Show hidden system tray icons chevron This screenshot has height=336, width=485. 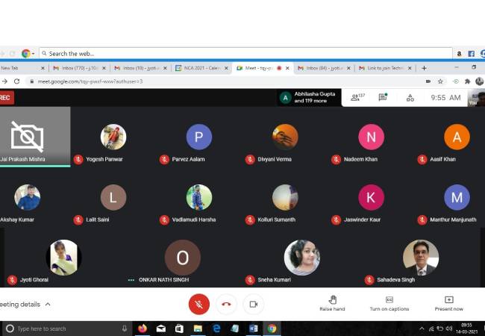click(422, 328)
